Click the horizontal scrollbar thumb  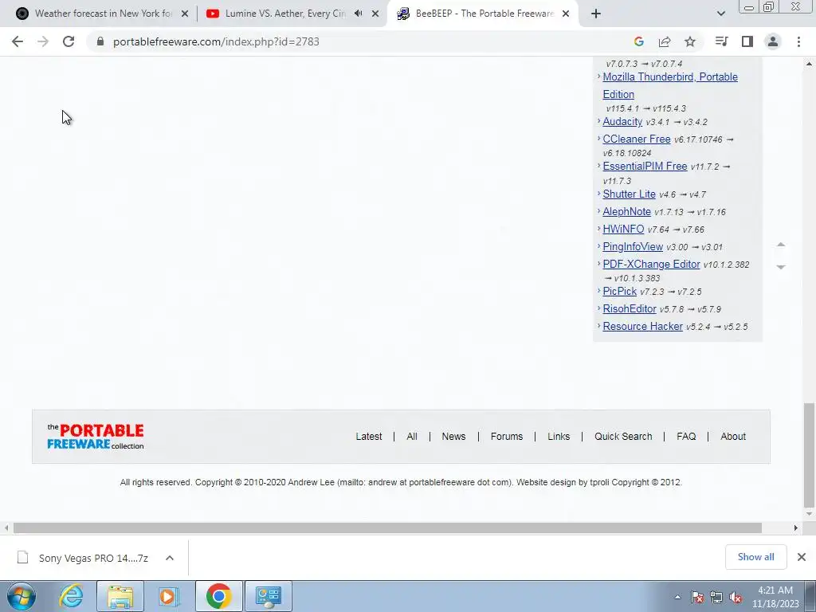click(388, 528)
